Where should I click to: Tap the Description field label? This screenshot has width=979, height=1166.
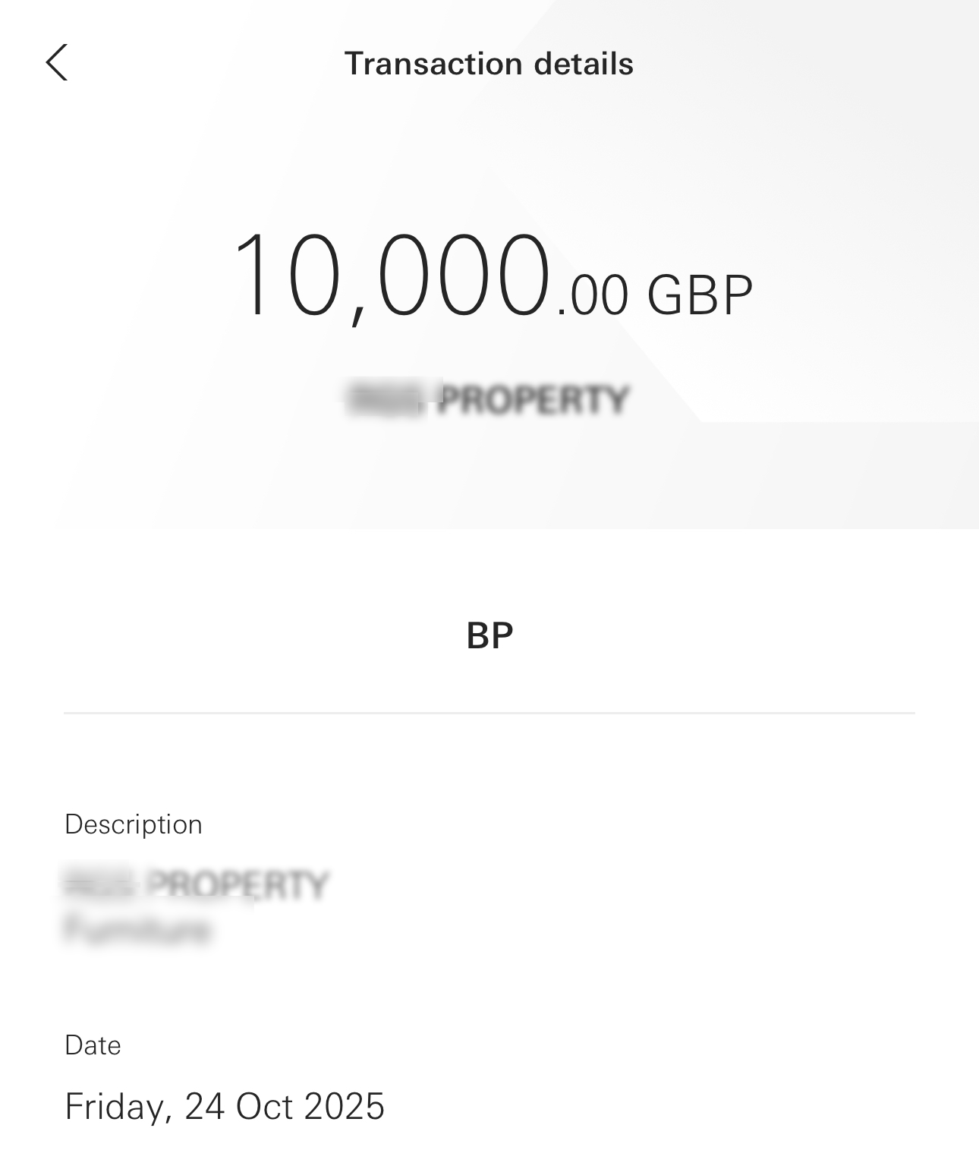click(134, 824)
